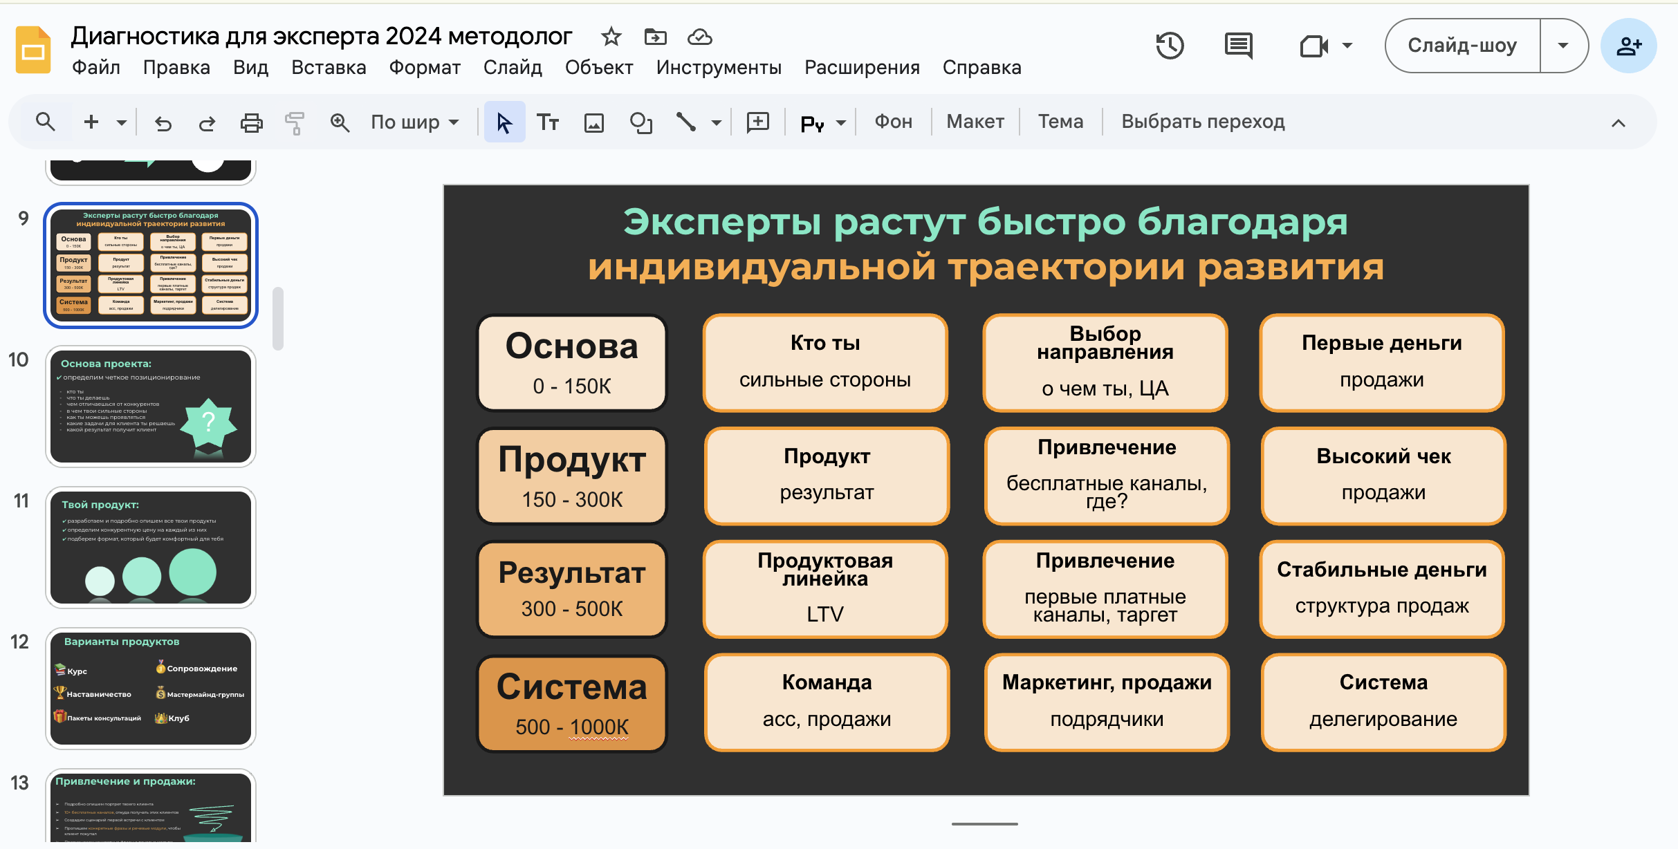
Task: Open the Расширения menu
Action: tap(862, 67)
